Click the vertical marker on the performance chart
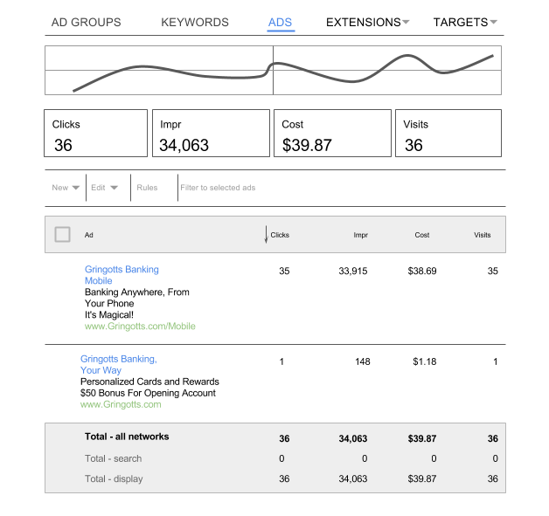Screen dimensions: 549x516 [273, 70]
